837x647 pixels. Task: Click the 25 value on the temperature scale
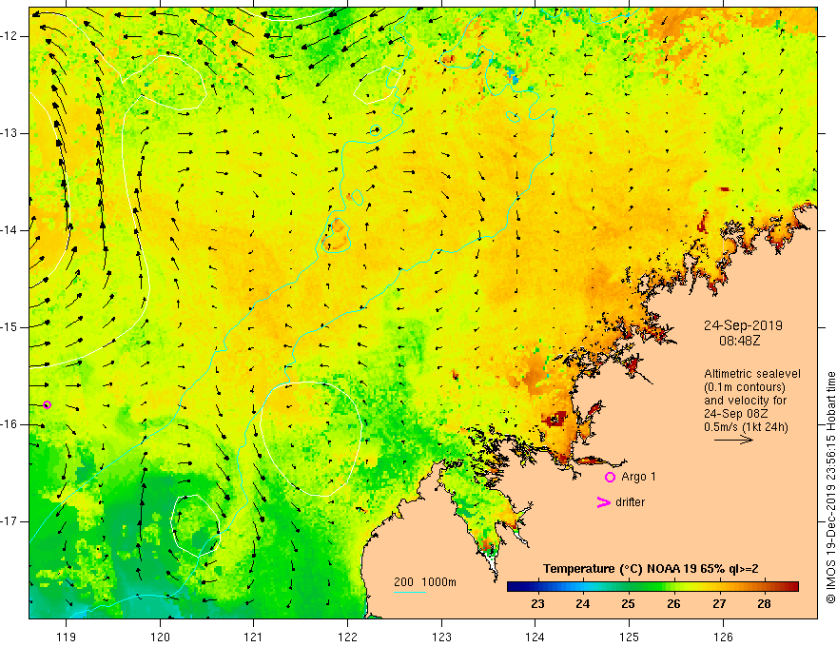[x=629, y=604]
